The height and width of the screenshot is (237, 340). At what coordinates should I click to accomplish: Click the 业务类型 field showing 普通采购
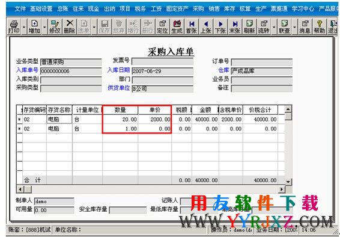coord(71,63)
